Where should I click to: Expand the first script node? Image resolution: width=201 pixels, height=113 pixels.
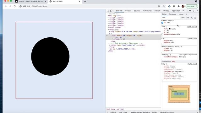tap(108, 18)
